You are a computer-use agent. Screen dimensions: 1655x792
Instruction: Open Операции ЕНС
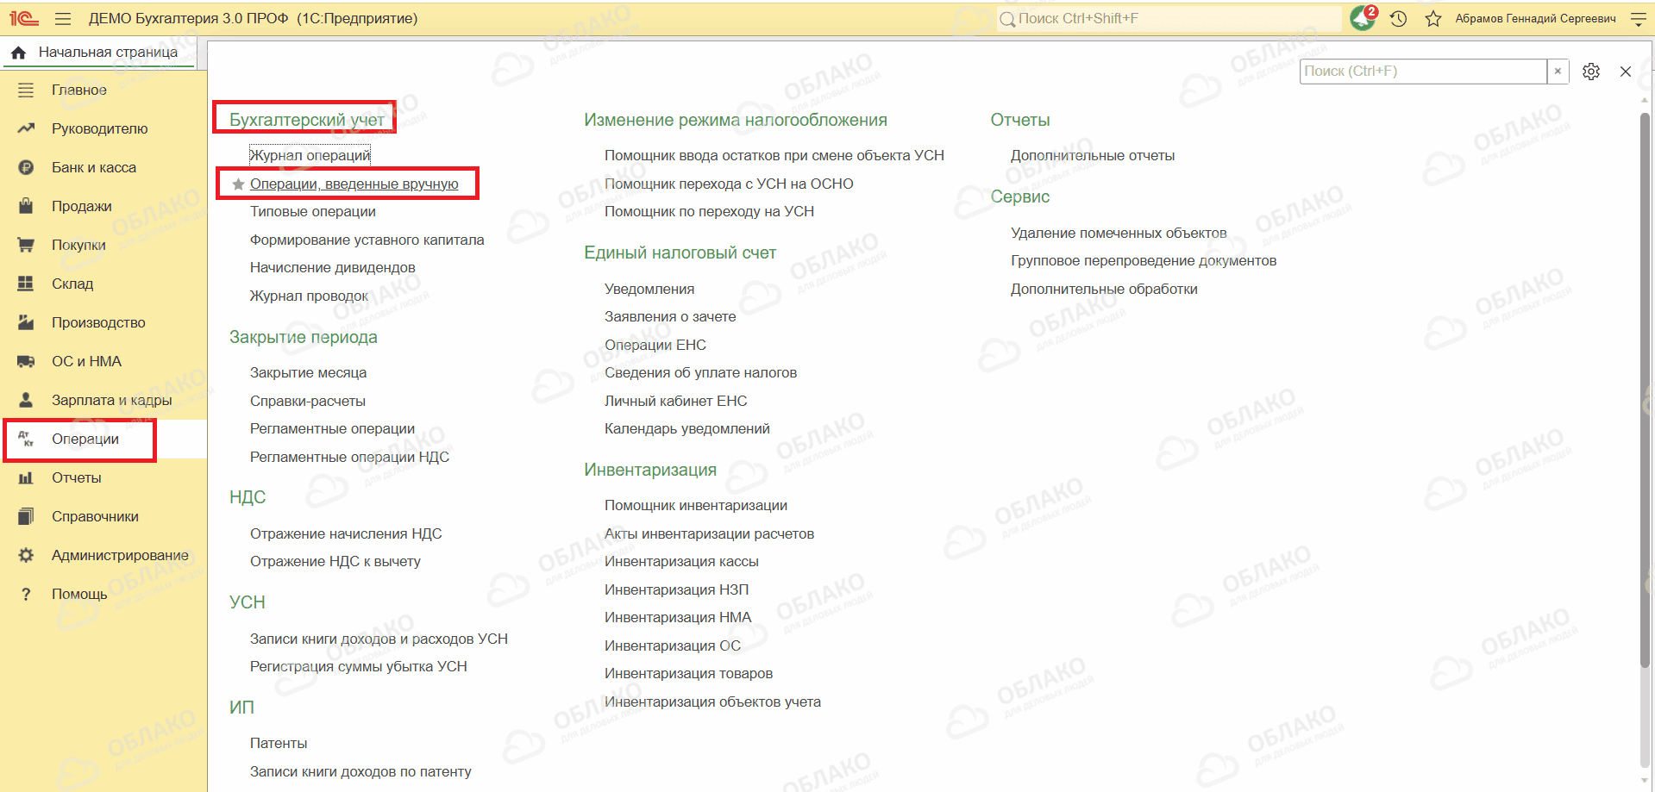pyautogui.click(x=655, y=345)
